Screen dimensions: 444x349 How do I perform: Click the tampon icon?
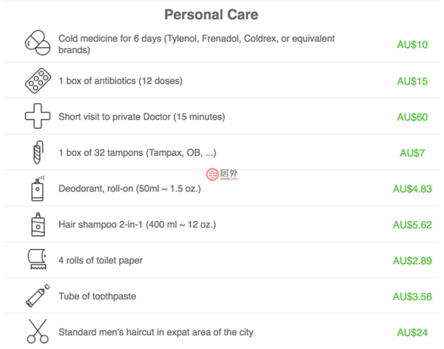(38, 152)
